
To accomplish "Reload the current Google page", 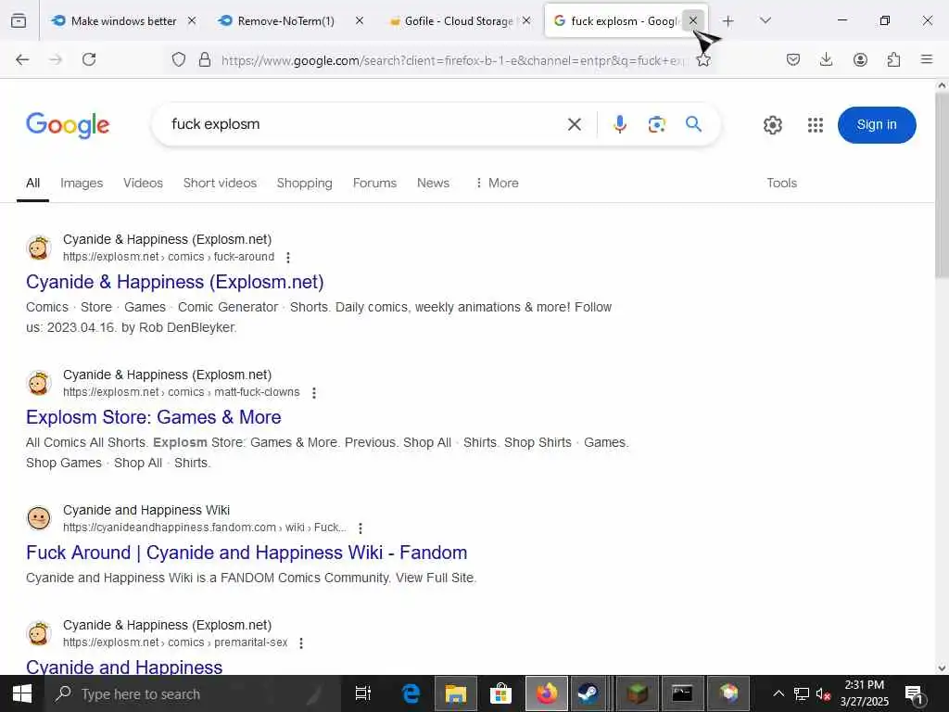I will [x=89, y=59].
